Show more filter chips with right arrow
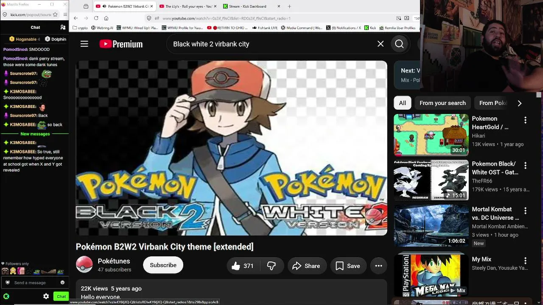The height and width of the screenshot is (305, 543). pyautogui.click(x=520, y=103)
